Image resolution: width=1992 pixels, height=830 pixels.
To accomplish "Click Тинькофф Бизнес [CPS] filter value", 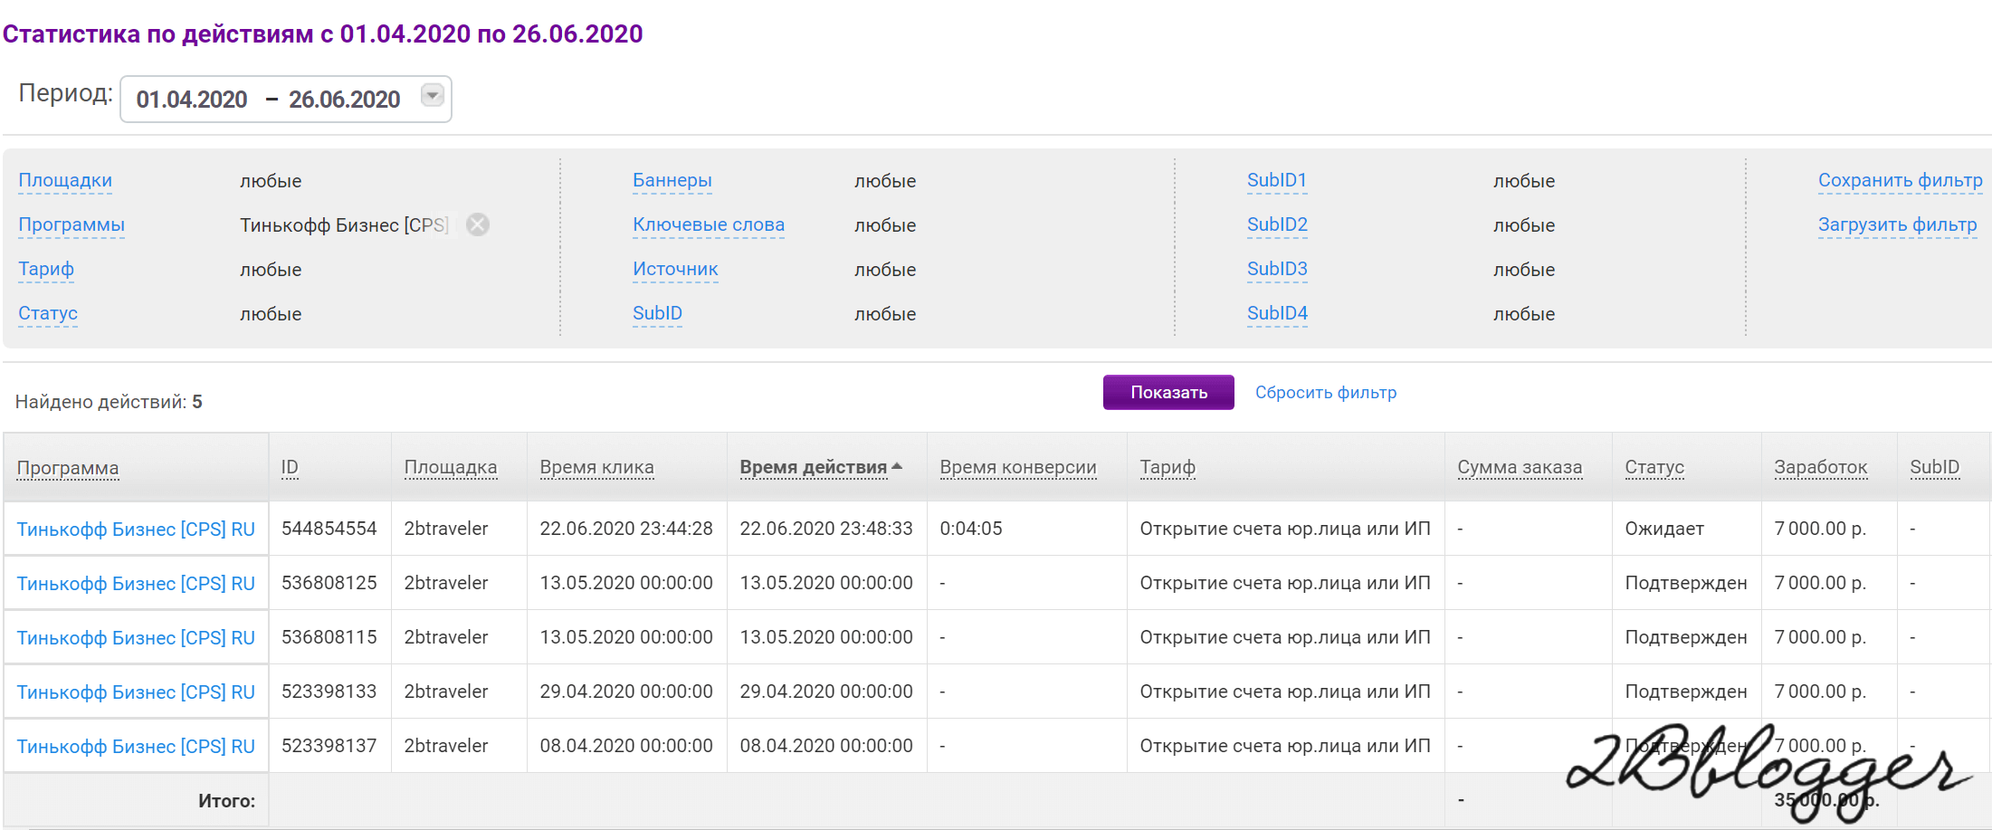I will [x=344, y=224].
